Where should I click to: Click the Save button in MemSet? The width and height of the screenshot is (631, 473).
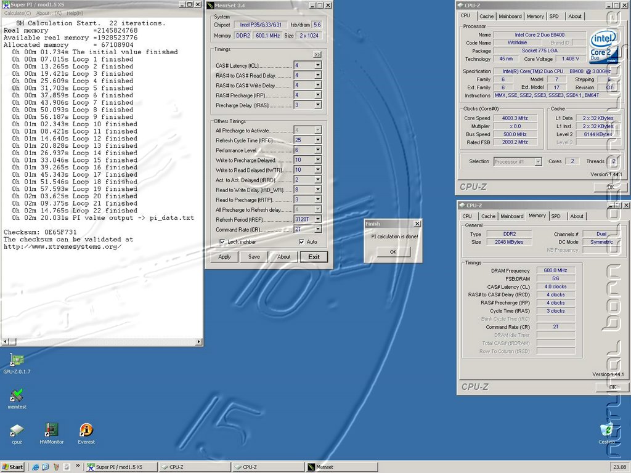[x=254, y=257]
